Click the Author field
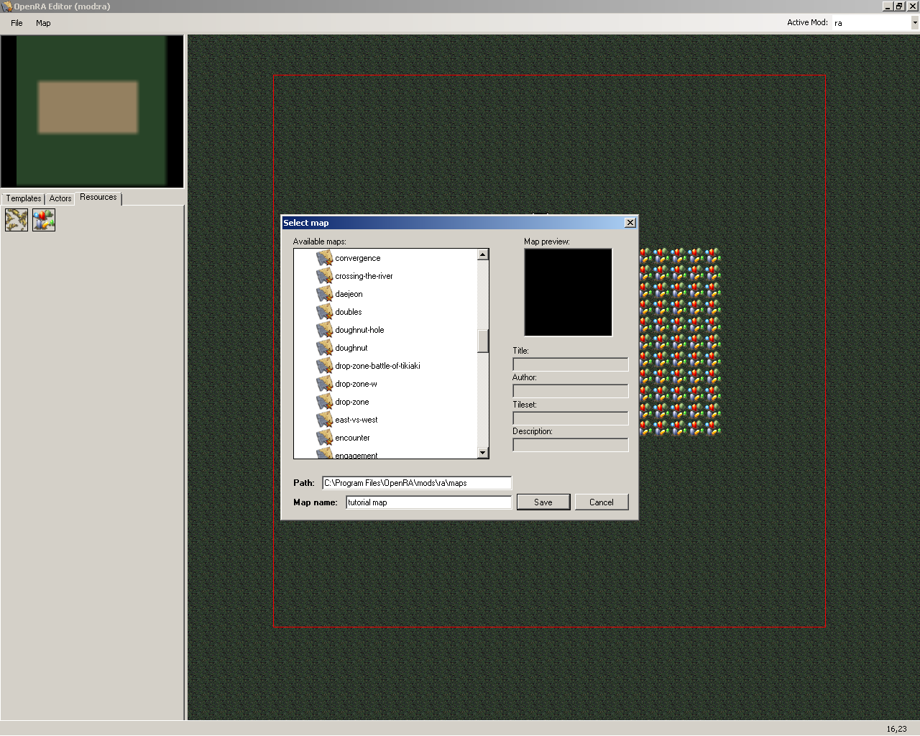Screen dimensions: 920x736 [x=571, y=391]
